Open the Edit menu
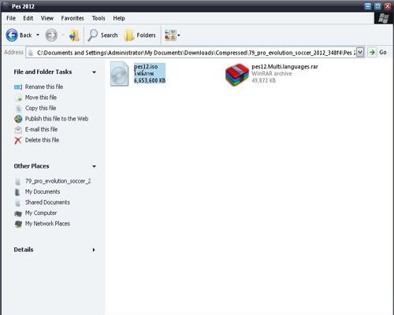Image resolution: width=394 pixels, height=315 pixels. (28, 18)
